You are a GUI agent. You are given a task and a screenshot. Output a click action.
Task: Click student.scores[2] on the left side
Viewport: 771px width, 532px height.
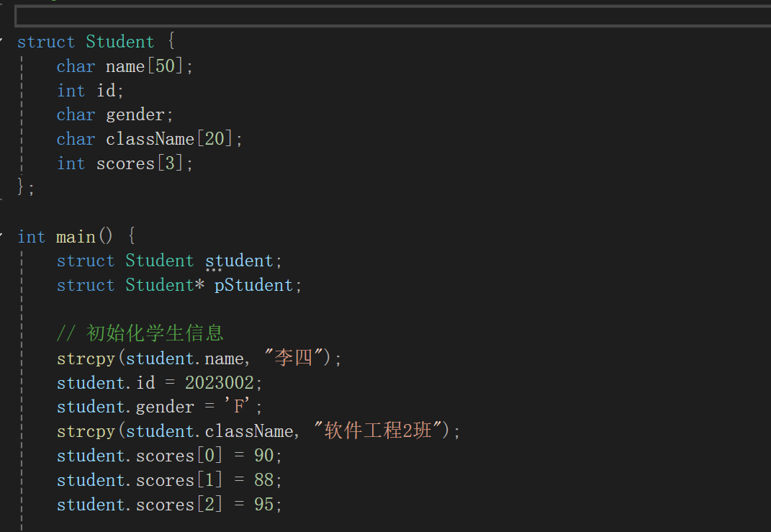(140, 505)
